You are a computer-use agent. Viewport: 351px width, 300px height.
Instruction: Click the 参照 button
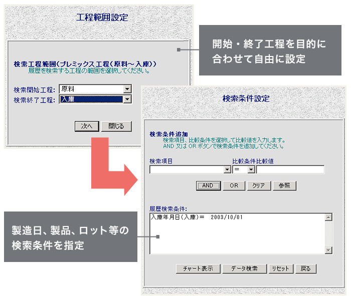coord(284,185)
